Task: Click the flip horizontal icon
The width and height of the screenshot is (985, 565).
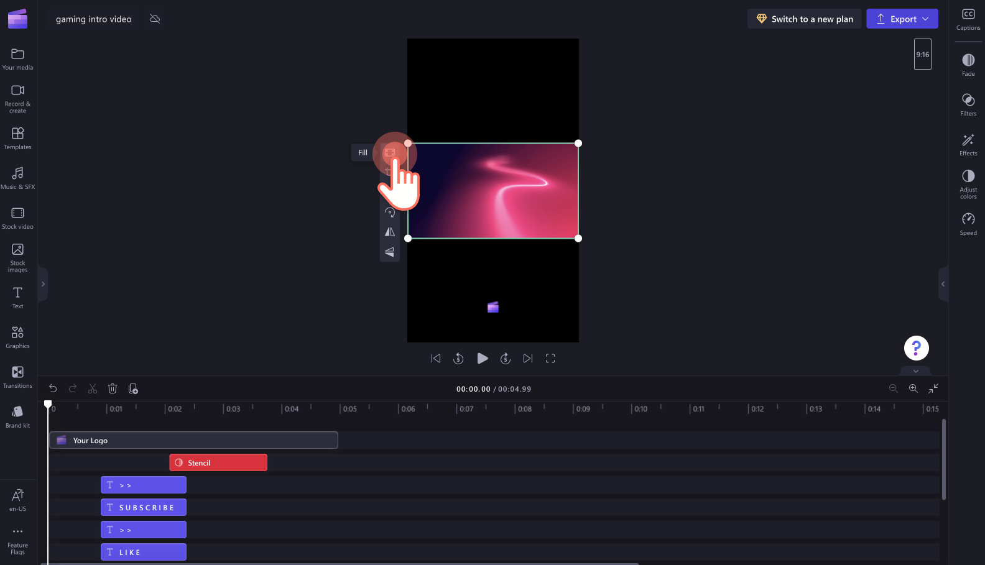Action: click(390, 232)
